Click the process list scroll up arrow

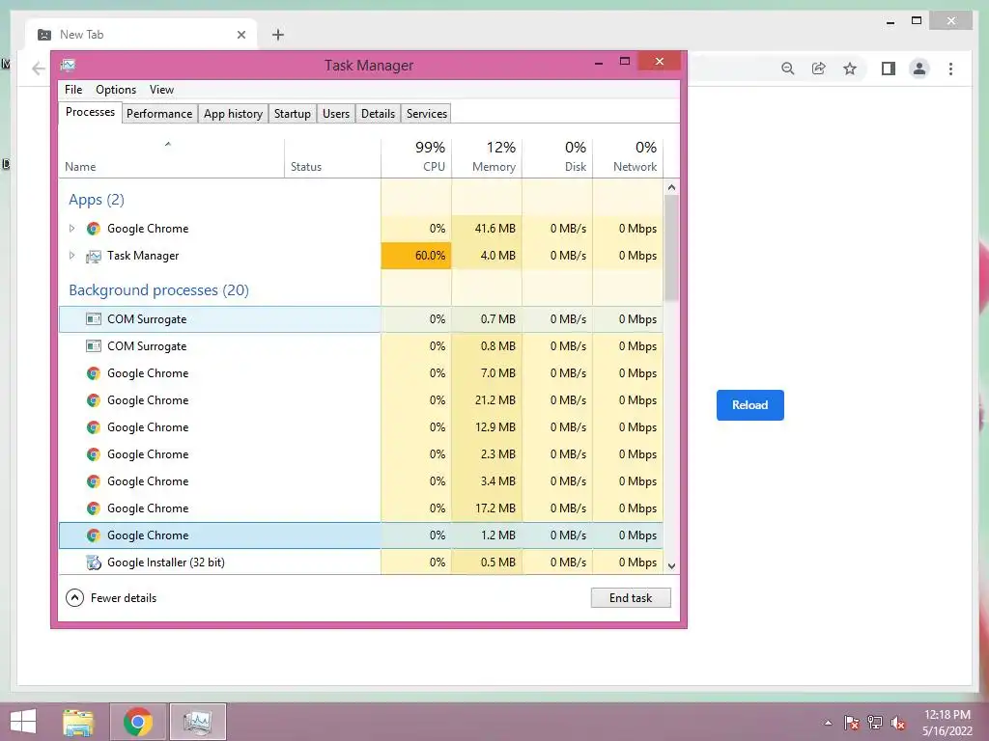(x=671, y=187)
